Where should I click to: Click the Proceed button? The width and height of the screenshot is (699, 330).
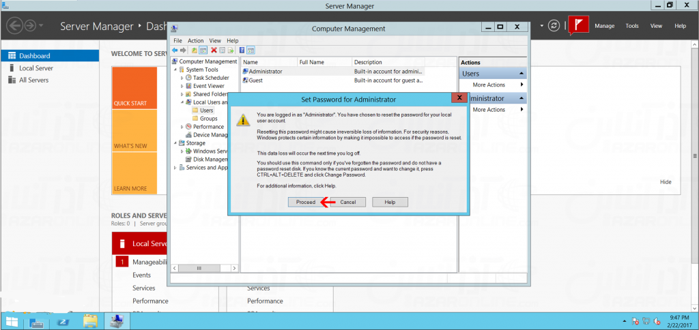click(x=306, y=202)
